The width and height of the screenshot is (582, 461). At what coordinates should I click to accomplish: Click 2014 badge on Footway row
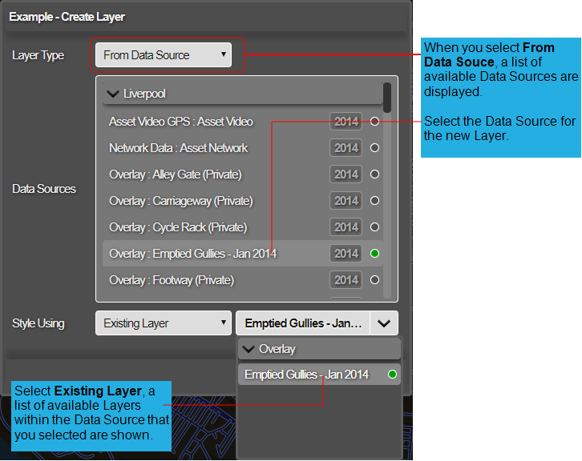[346, 280]
